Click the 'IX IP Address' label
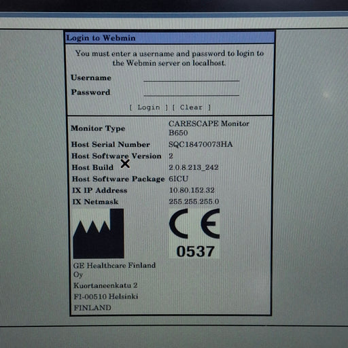The height and width of the screenshot is (348, 348). (x=99, y=190)
